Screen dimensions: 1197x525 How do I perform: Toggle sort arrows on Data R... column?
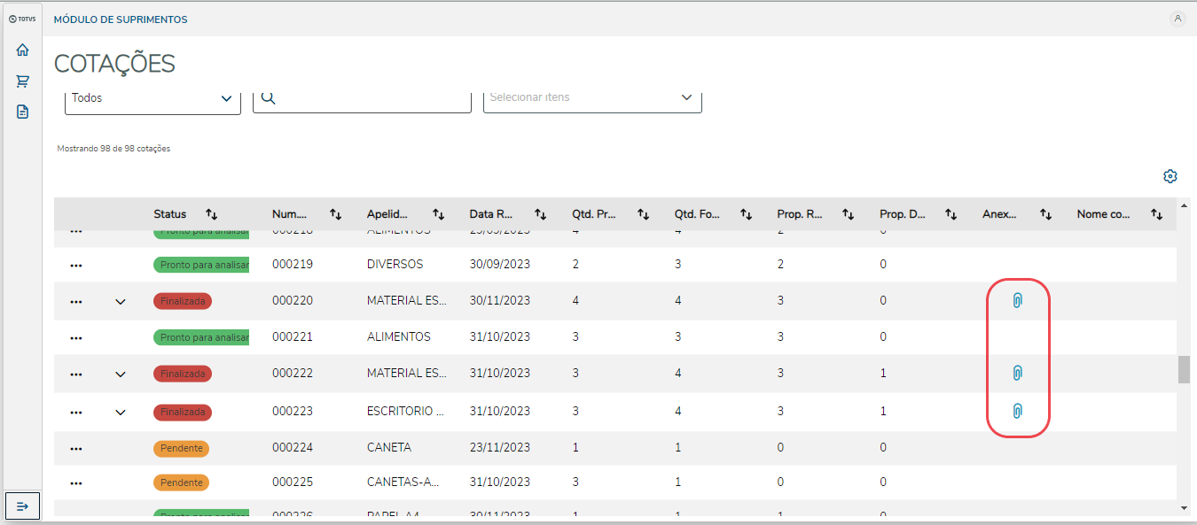click(x=540, y=214)
